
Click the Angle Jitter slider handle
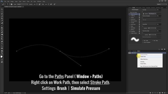point(143,26)
